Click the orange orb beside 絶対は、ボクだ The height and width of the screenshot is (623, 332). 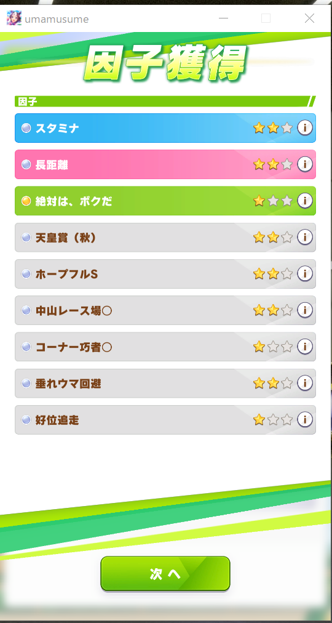(x=26, y=201)
